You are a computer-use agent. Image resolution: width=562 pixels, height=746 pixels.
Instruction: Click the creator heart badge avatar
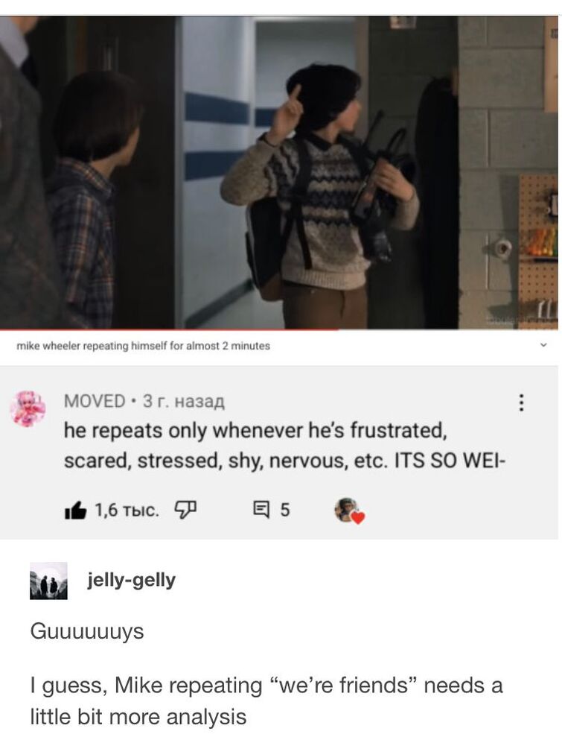coord(349,510)
